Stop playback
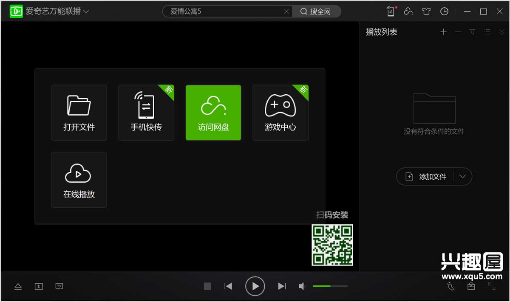510x302 pixels. [x=207, y=286]
